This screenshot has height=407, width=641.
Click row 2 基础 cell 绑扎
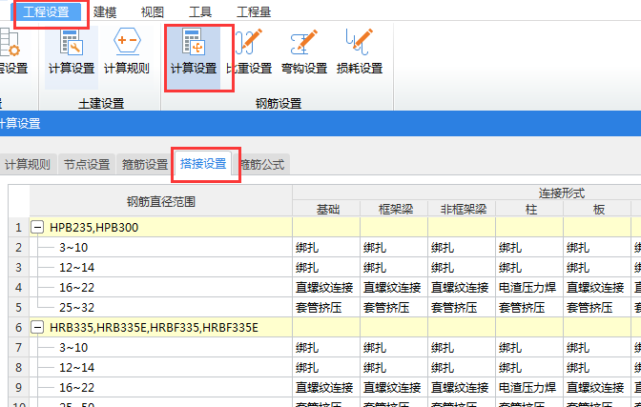(x=326, y=247)
